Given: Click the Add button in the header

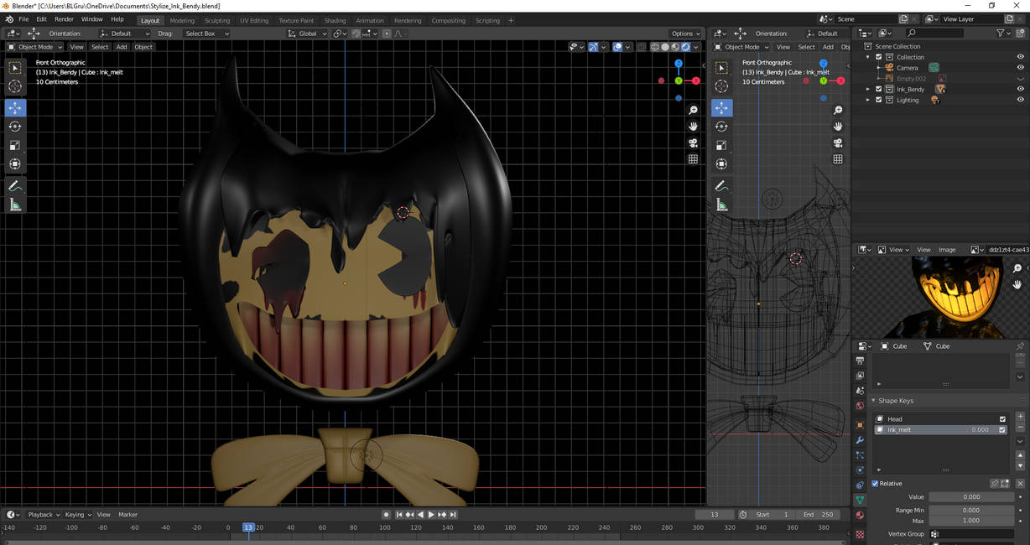Looking at the screenshot, I should pyautogui.click(x=121, y=47).
